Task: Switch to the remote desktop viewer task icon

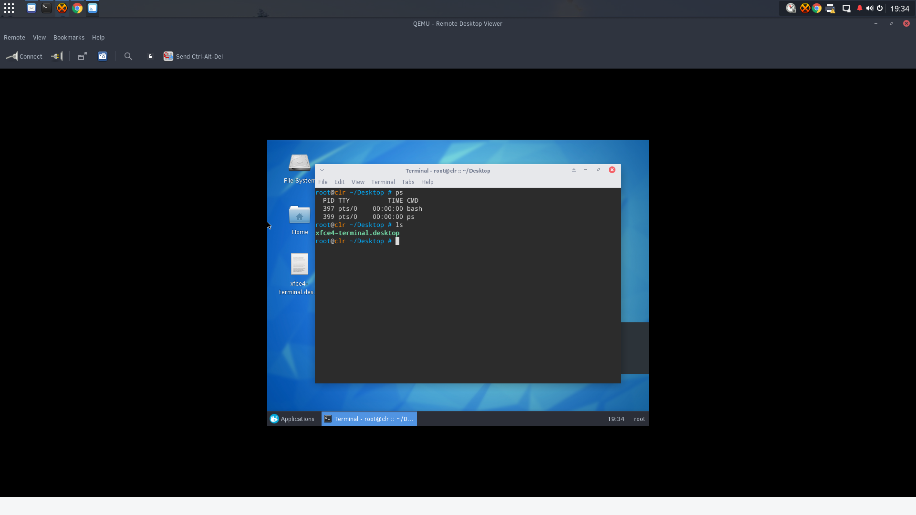Action: pyautogui.click(x=93, y=8)
